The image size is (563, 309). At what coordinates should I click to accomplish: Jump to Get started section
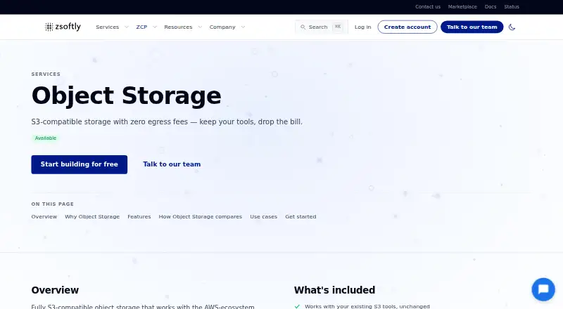coord(301,216)
